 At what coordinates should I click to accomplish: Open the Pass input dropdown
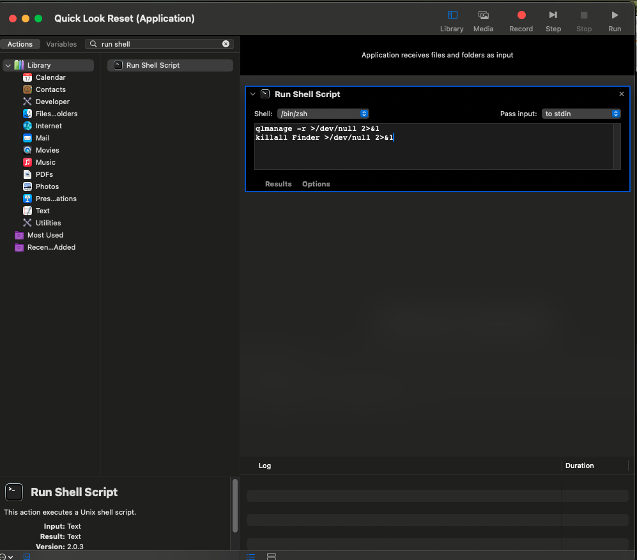coord(581,114)
